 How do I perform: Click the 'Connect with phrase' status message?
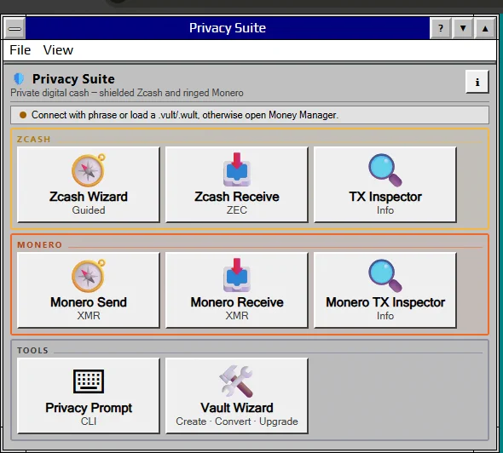tap(185, 115)
